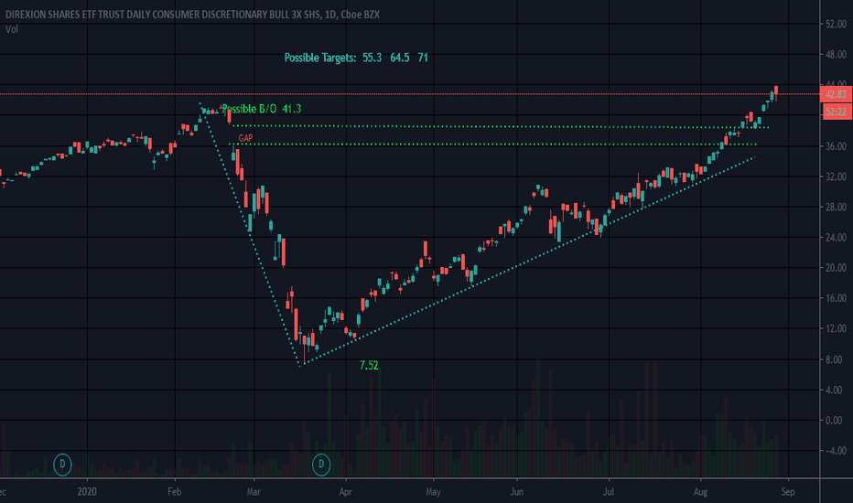Click the 32.00 price axis label
The image size is (853, 503).
[836, 177]
